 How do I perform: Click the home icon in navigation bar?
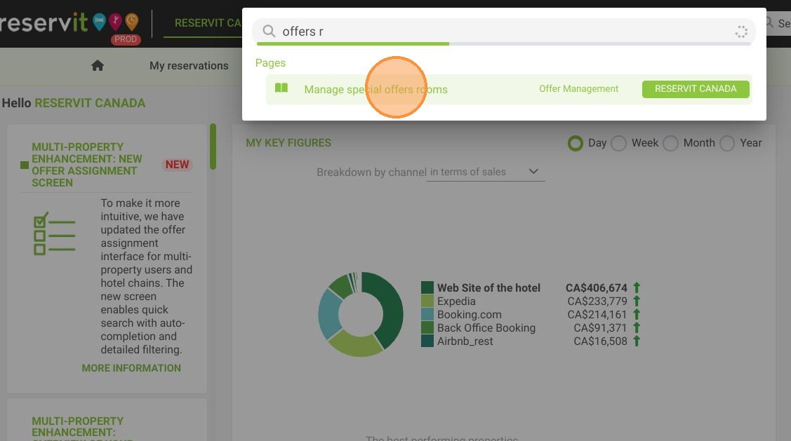pos(98,65)
